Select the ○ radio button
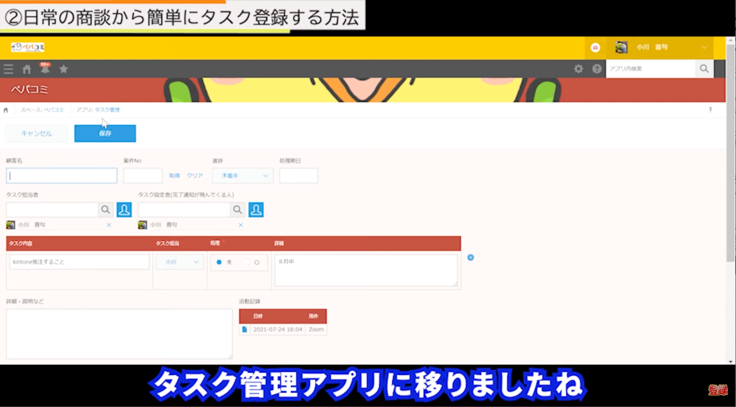This screenshot has height=407, width=736. [257, 262]
